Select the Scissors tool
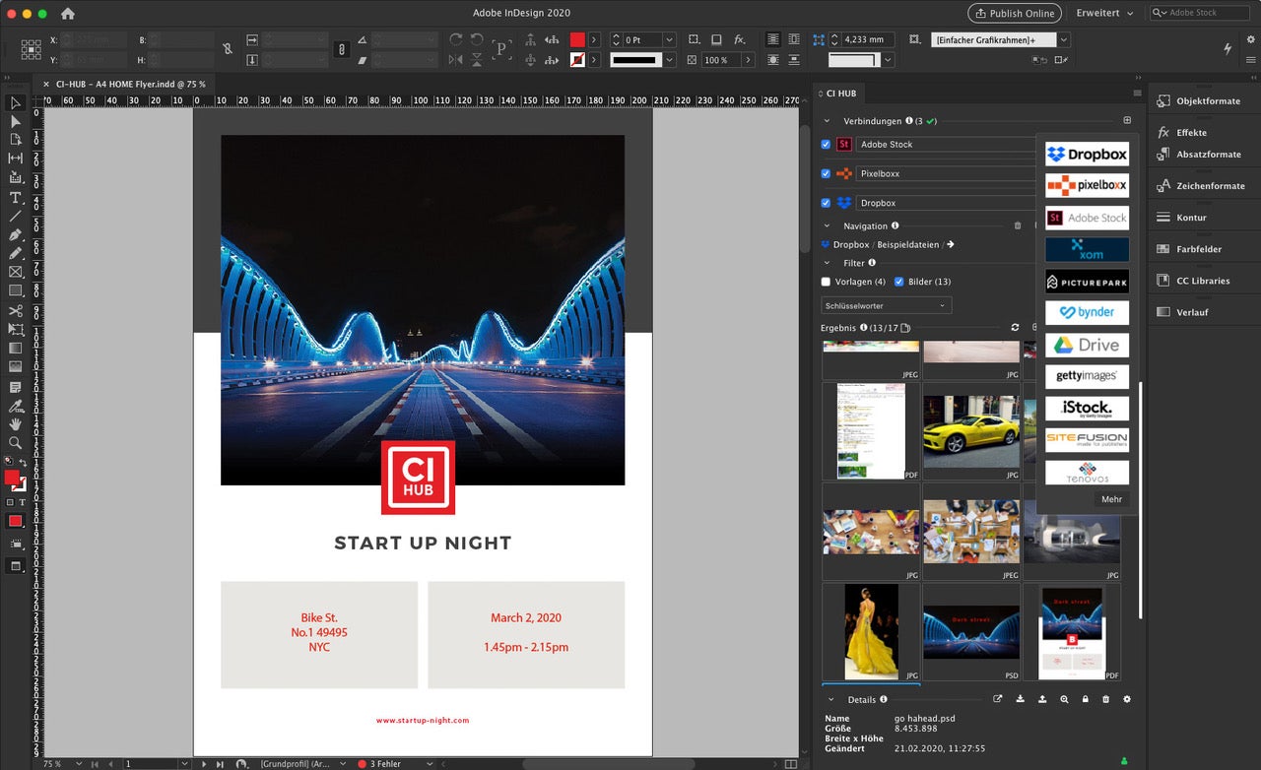Screen dimensions: 1261x770 (x=16, y=311)
